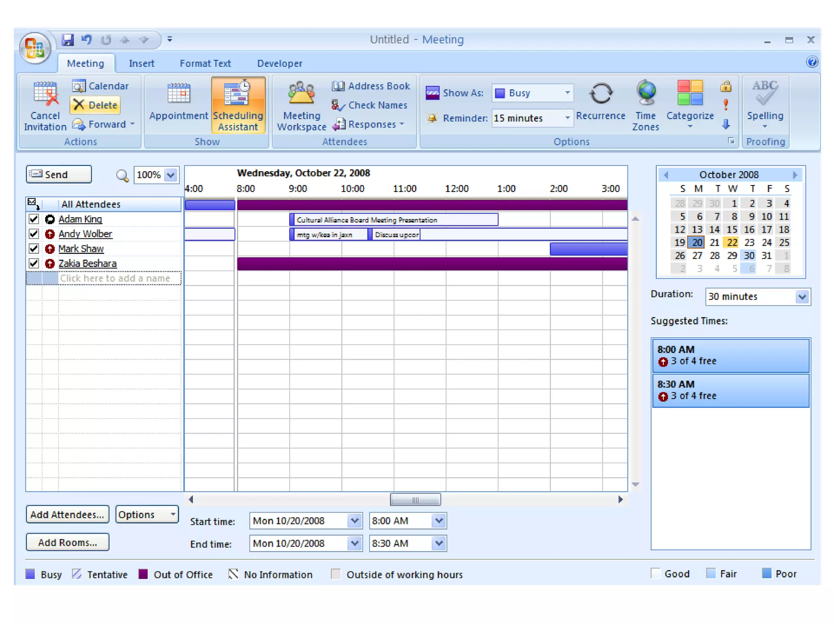The width and height of the screenshot is (834, 626).
Task: Uncheck the Adam King attendee checkbox
Action: click(x=34, y=219)
